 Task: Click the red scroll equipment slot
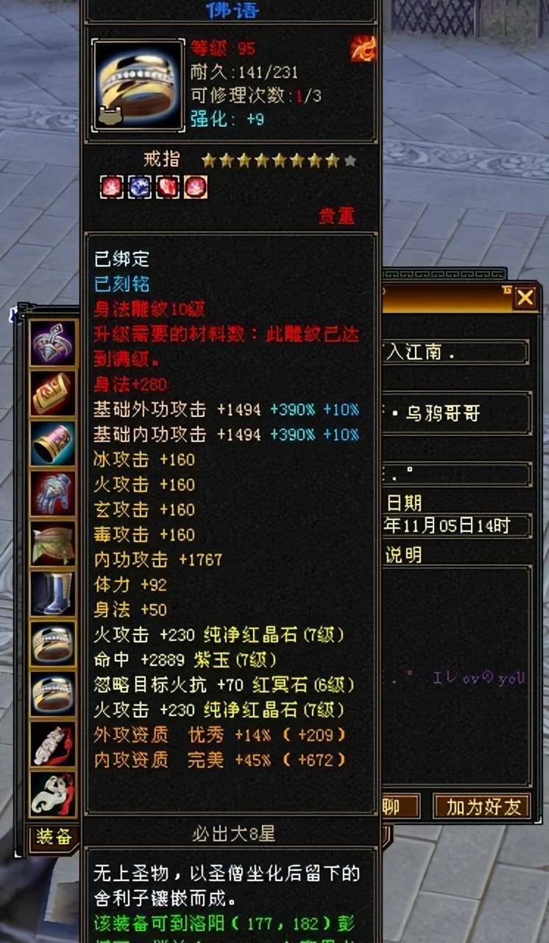(x=53, y=393)
